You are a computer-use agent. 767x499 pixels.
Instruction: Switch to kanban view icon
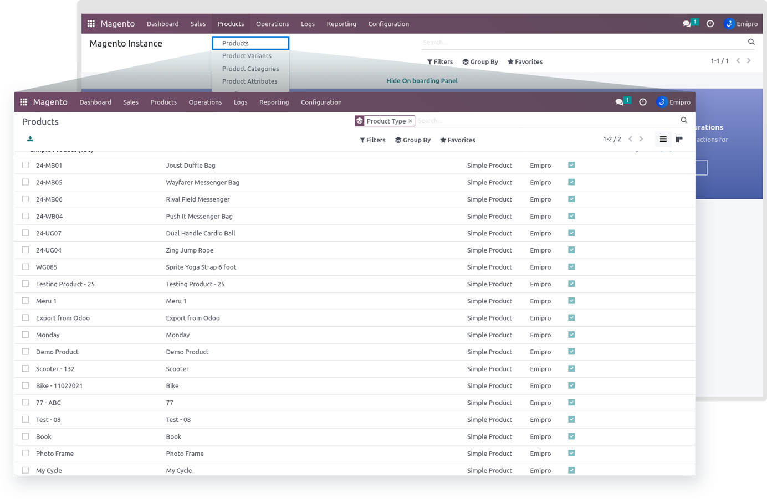click(x=679, y=139)
